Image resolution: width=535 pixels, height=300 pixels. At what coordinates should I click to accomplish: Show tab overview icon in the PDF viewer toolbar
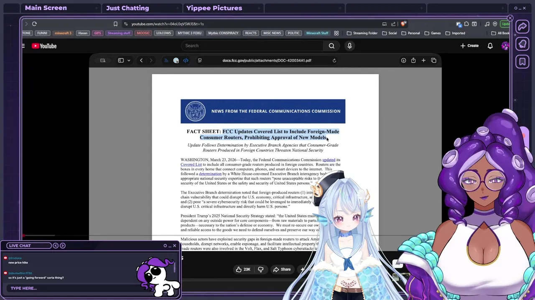click(x=433, y=60)
